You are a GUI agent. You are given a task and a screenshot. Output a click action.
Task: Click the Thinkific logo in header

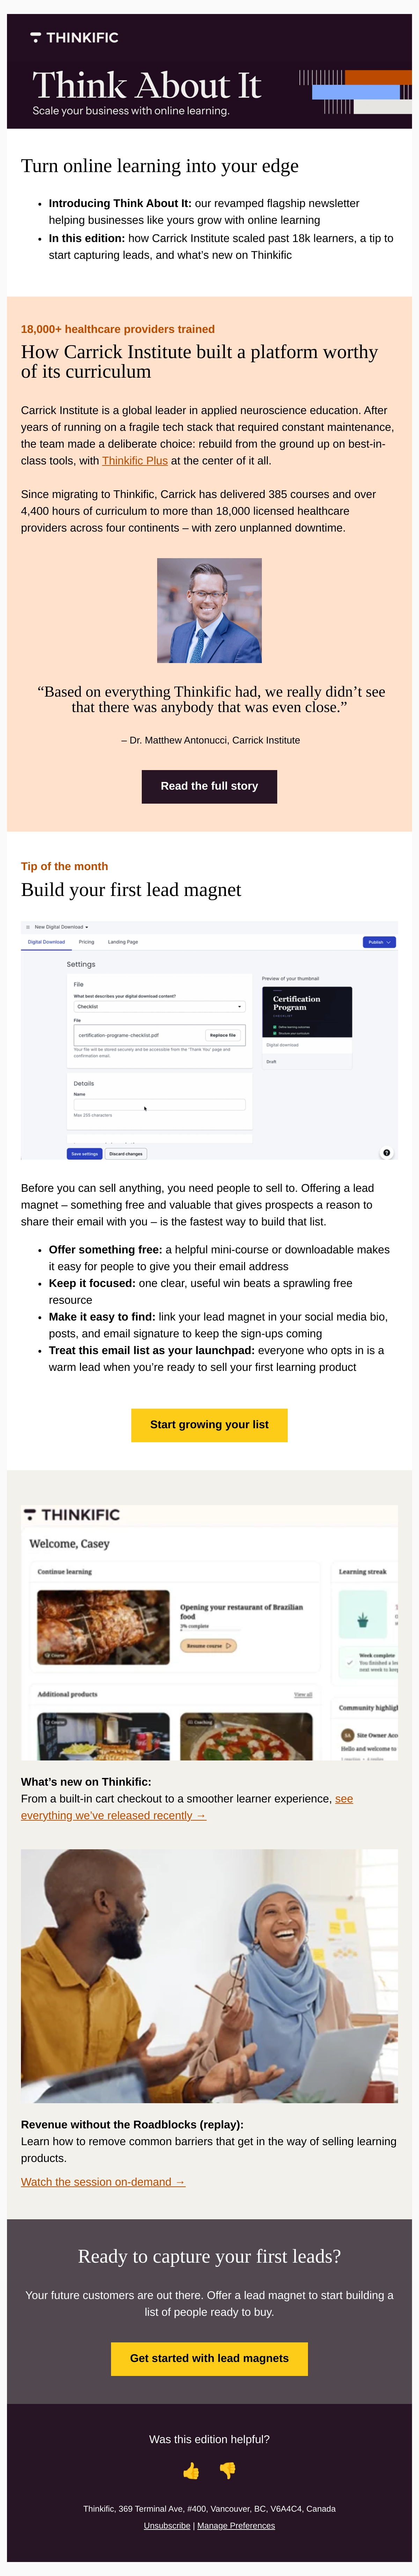pyautogui.click(x=75, y=37)
